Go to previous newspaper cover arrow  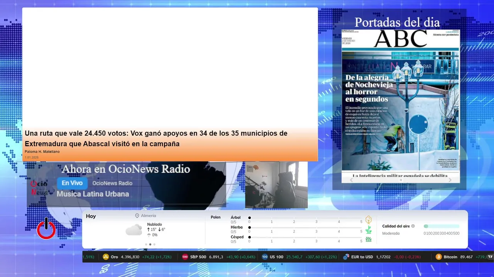pyautogui.click(x=351, y=180)
